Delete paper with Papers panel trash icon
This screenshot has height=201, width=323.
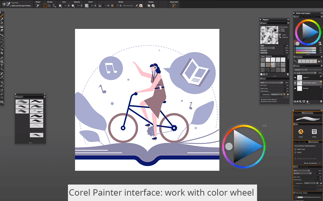pos(288,74)
